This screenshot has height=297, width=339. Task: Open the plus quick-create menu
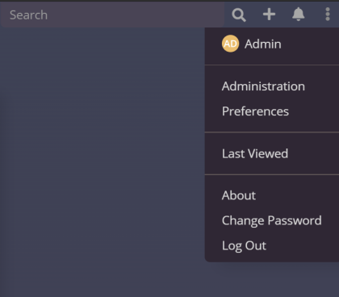tap(269, 15)
